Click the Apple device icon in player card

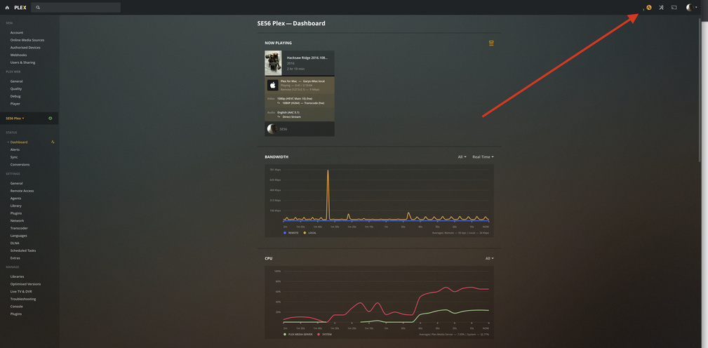(272, 85)
